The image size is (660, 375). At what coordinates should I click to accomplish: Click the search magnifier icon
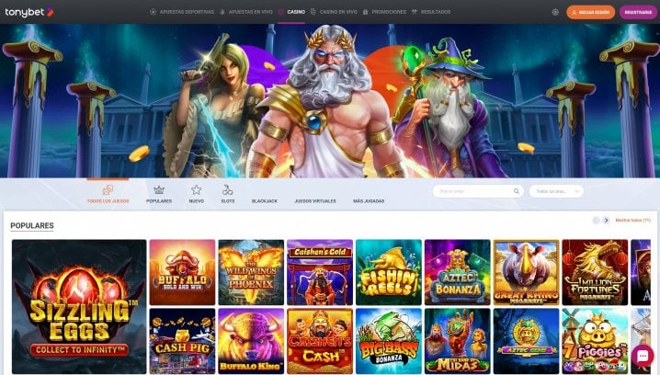coord(517,191)
